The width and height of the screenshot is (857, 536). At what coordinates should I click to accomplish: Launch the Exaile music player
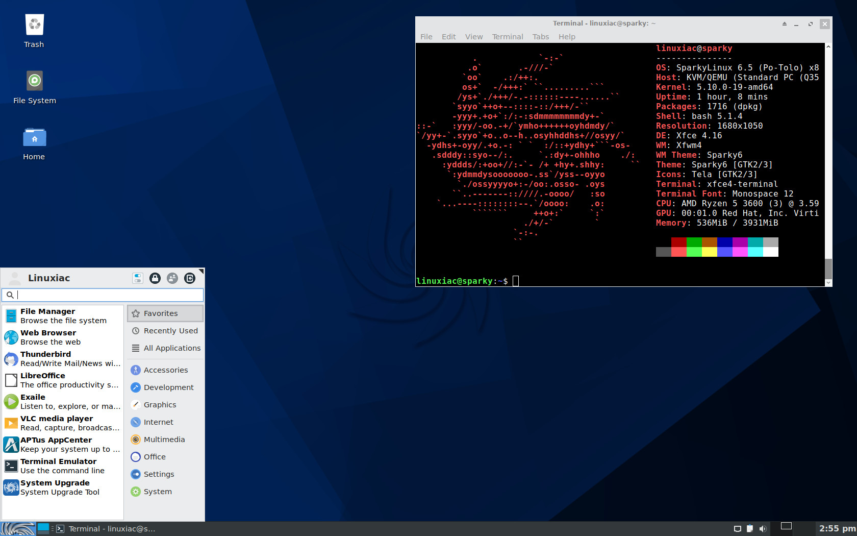coord(63,401)
